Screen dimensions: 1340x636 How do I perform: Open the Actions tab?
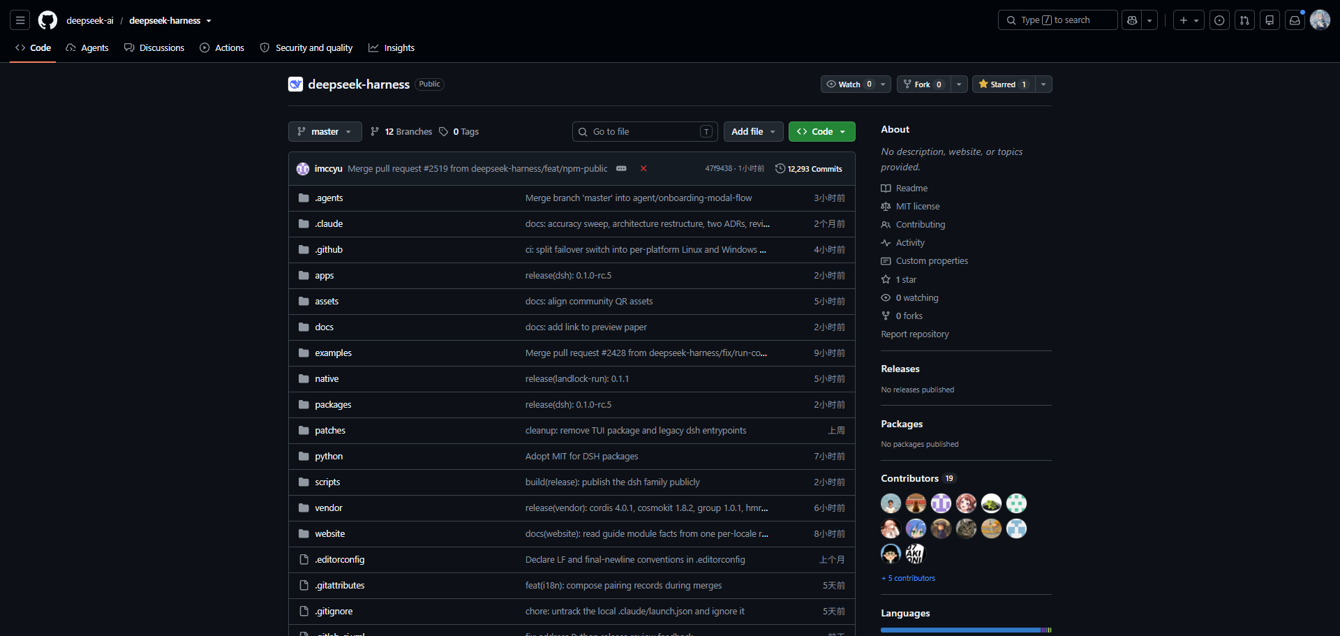coord(222,48)
